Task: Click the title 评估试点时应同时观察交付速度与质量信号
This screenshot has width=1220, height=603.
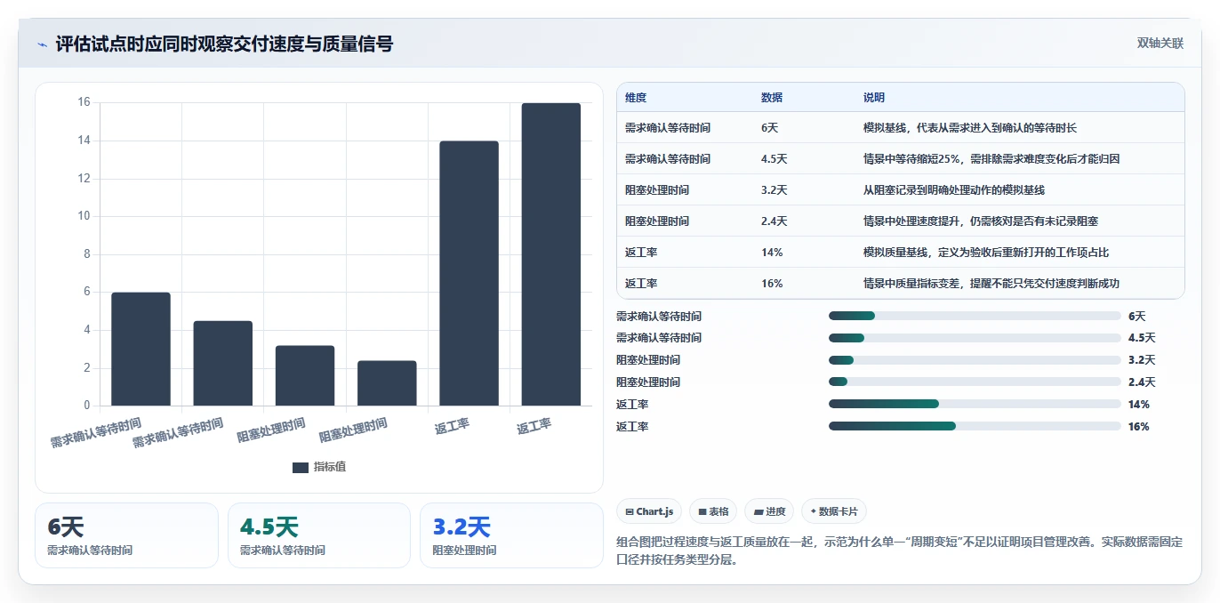Action: coord(224,44)
